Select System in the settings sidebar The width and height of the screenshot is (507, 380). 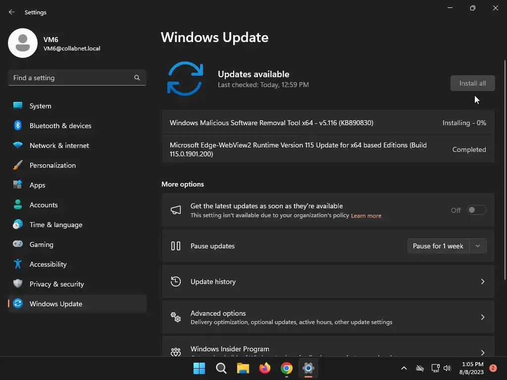coord(77,106)
